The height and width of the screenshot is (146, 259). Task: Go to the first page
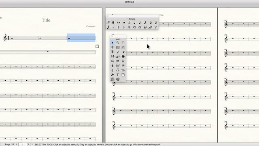click(13, 144)
